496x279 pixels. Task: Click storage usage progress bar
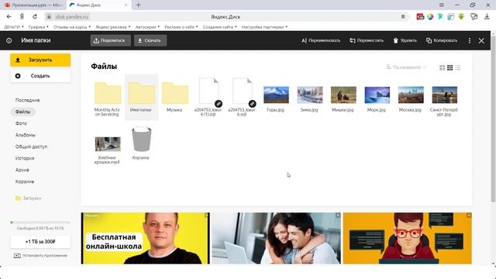coord(40,222)
